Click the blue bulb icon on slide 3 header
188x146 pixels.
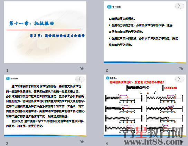coord(8,79)
